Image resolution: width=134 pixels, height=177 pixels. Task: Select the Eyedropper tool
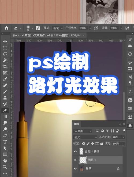(5, 79)
